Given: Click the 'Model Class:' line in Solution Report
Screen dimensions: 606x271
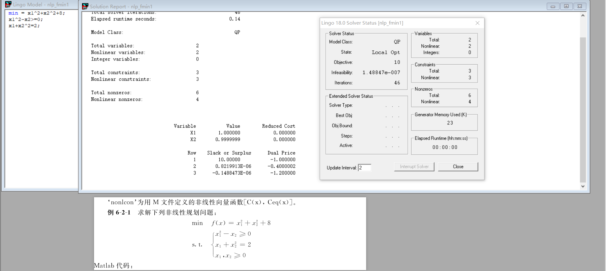Looking at the screenshot, I should [165, 32].
